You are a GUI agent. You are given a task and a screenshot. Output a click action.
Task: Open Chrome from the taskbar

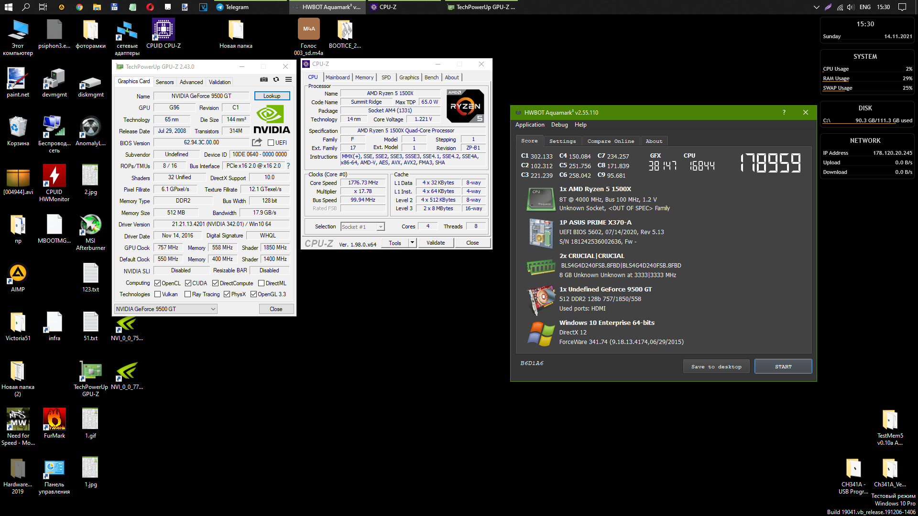(79, 7)
